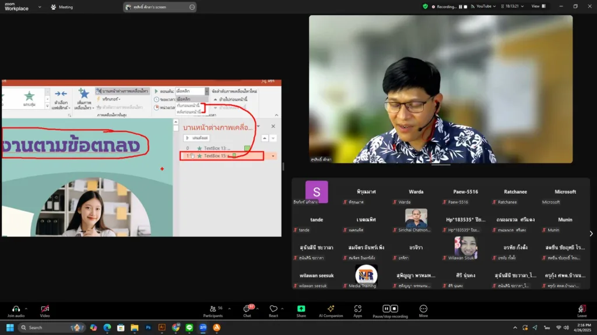
Task: Click the More options icon
Action: tap(423, 309)
